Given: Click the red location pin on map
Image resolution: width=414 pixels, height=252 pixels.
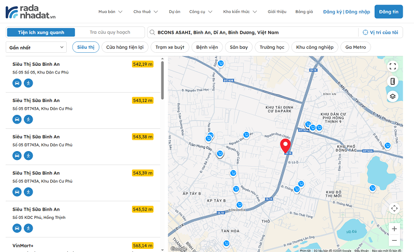Looking at the screenshot, I should click(286, 145).
